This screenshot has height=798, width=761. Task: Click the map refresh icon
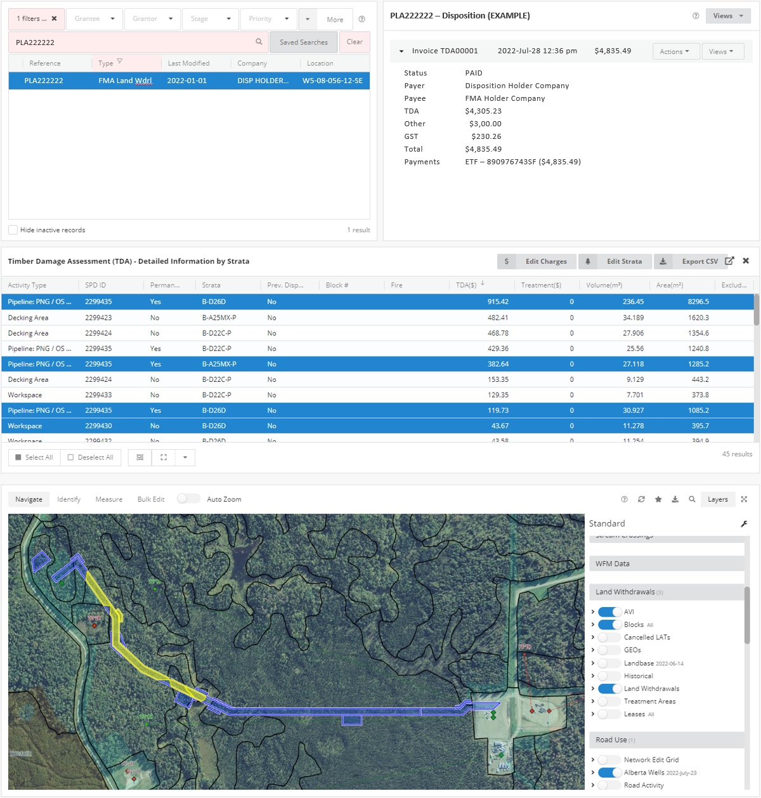(641, 499)
